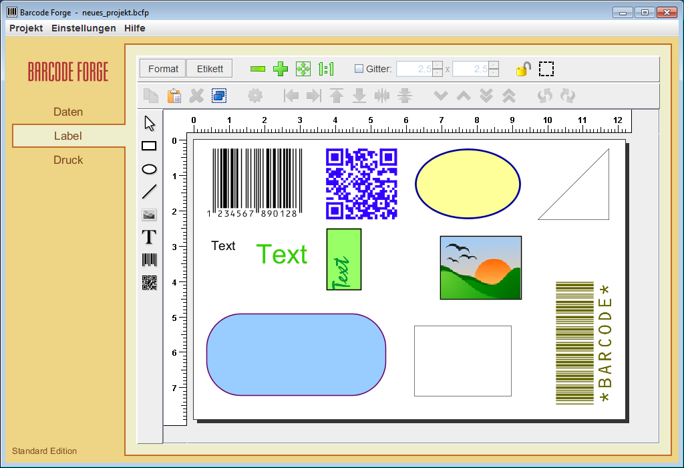Screen dimensions: 684x468
Task: Align objects to bottom edge
Action: [x=359, y=96]
